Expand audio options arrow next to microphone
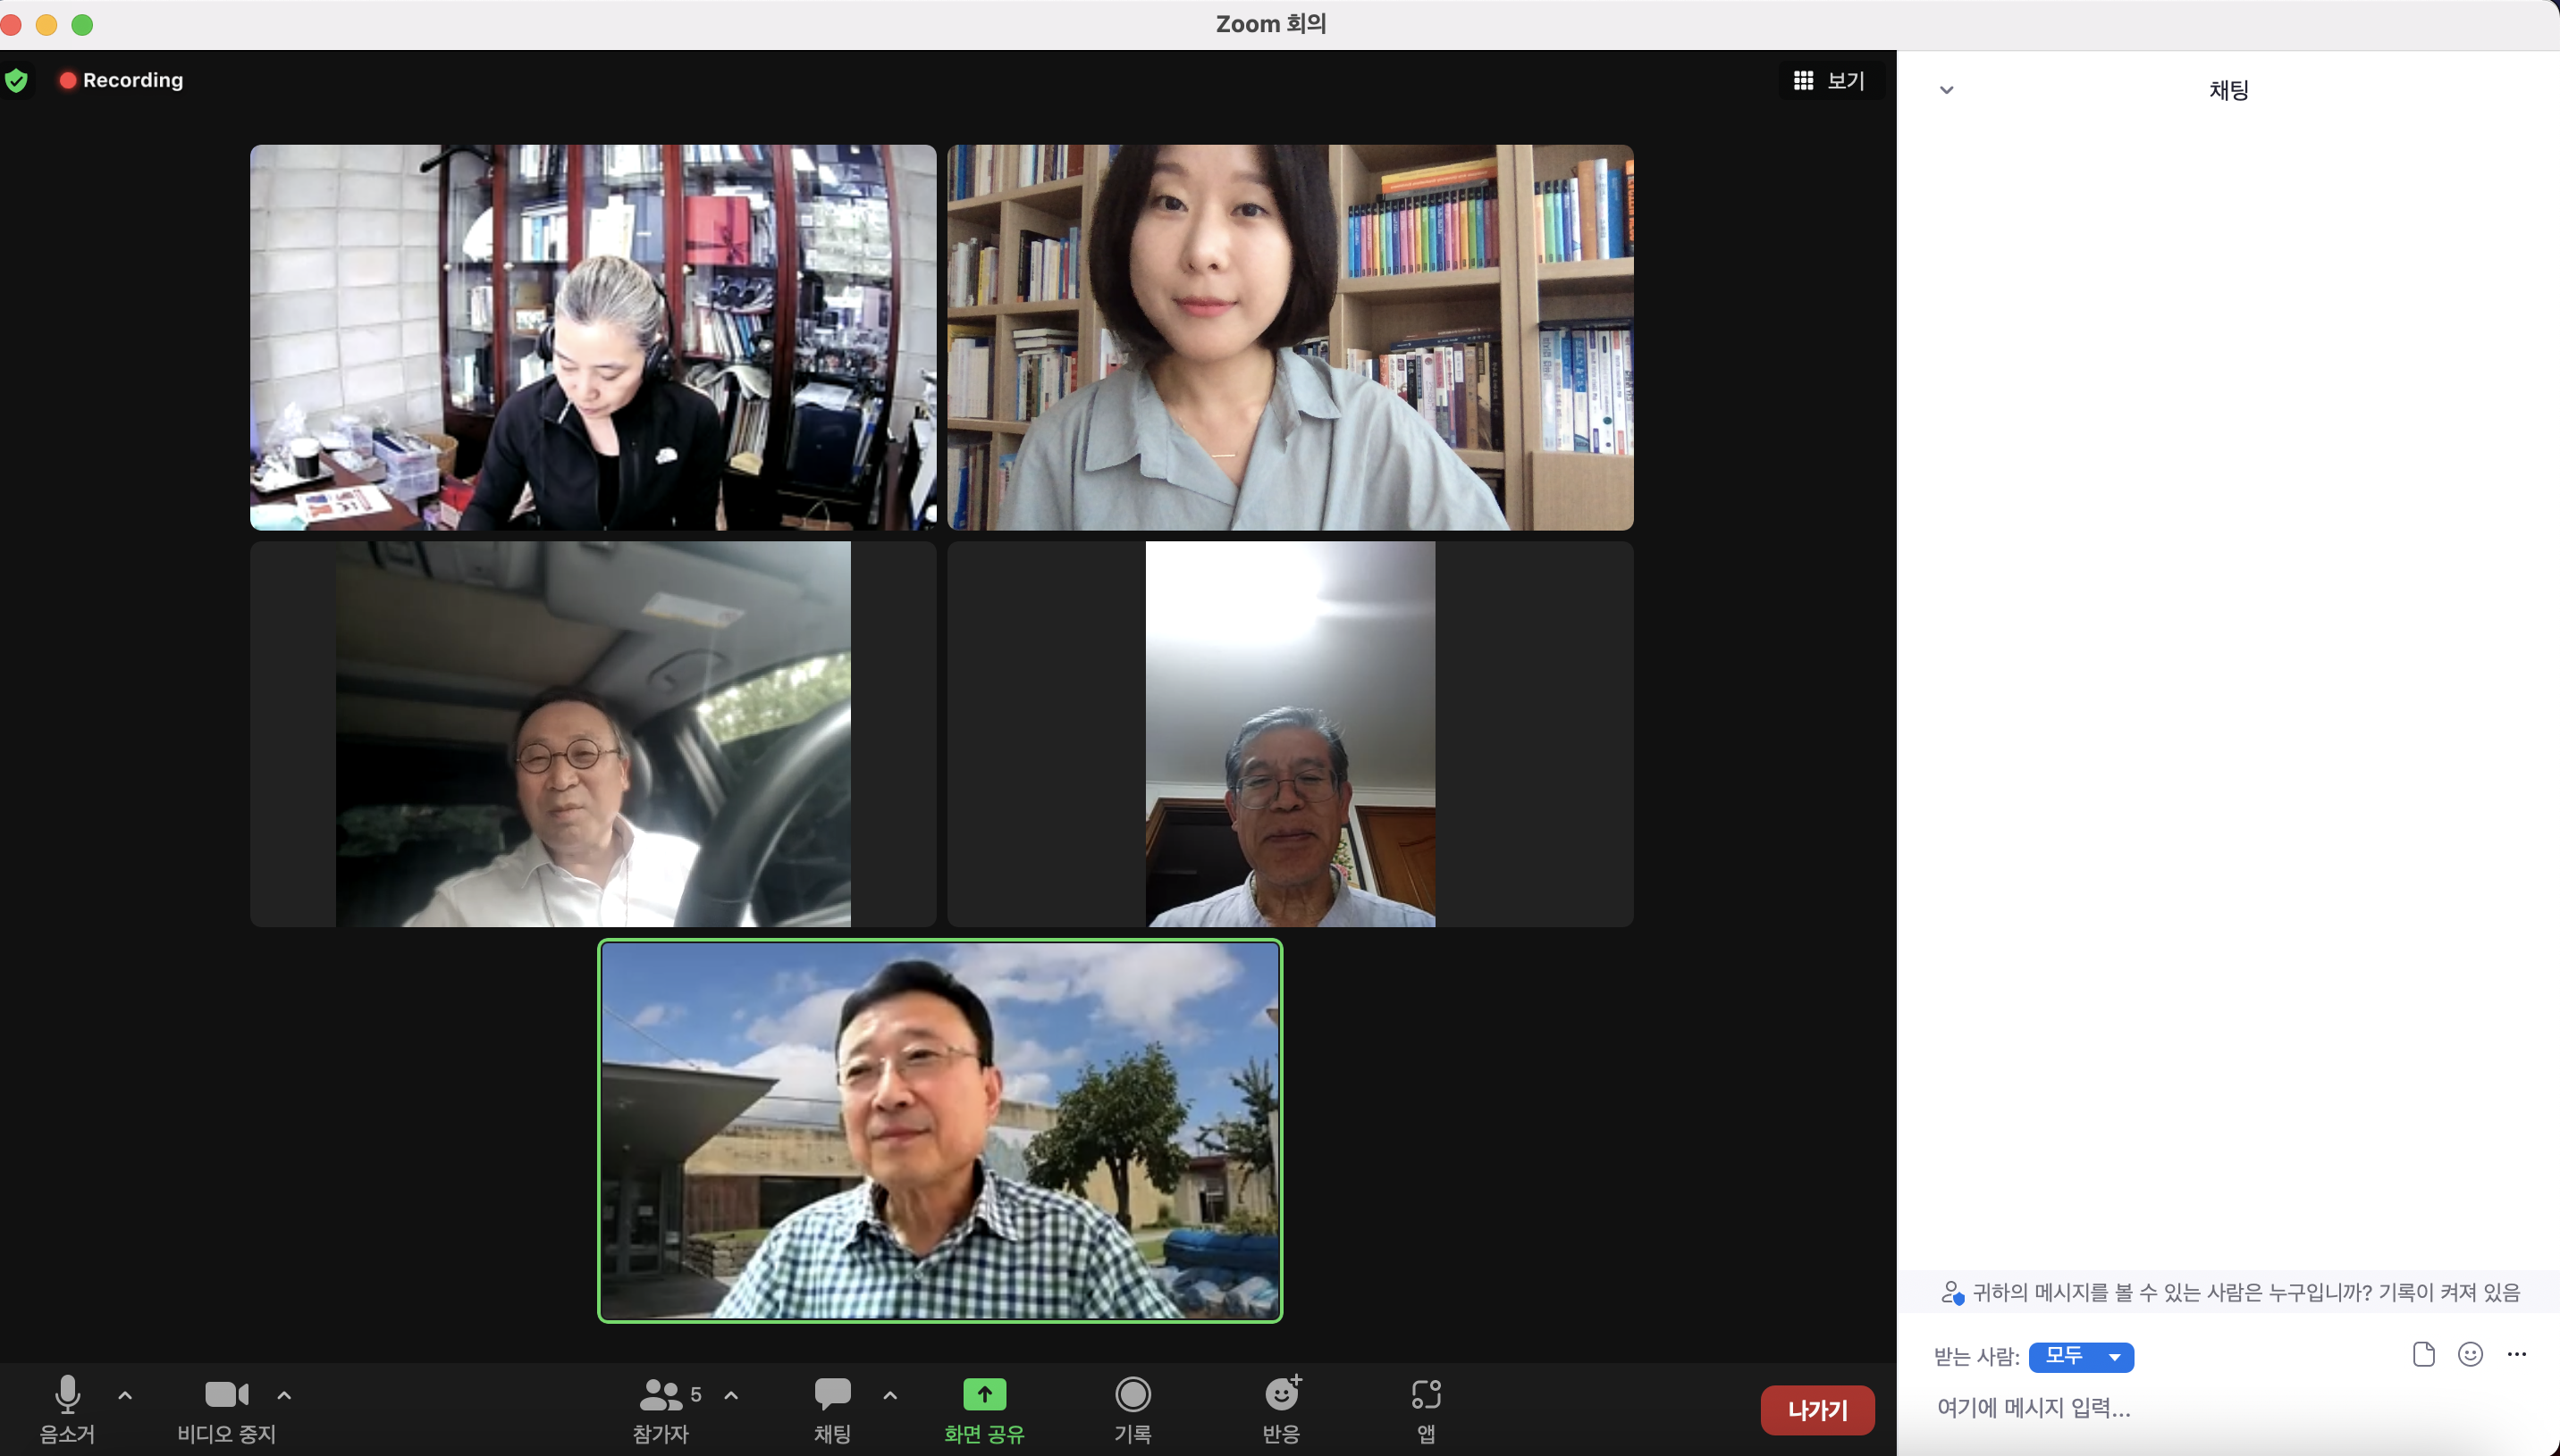Viewport: 2560px width, 1456px height. [x=125, y=1395]
